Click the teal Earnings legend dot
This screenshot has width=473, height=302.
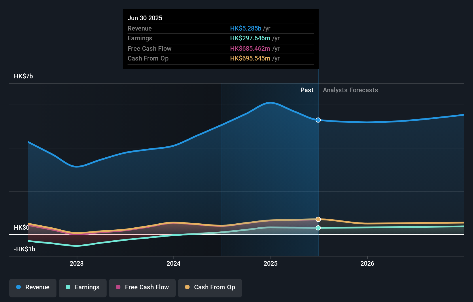(x=67, y=288)
